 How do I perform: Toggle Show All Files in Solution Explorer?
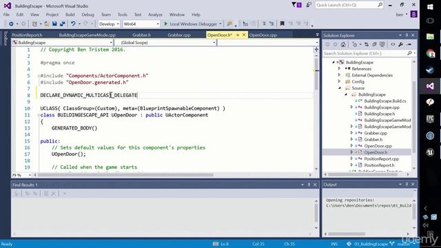pyautogui.click(x=382, y=44)
